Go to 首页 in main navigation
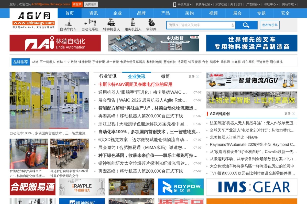This screenshot has width=307, height=204. pos(70,13)
